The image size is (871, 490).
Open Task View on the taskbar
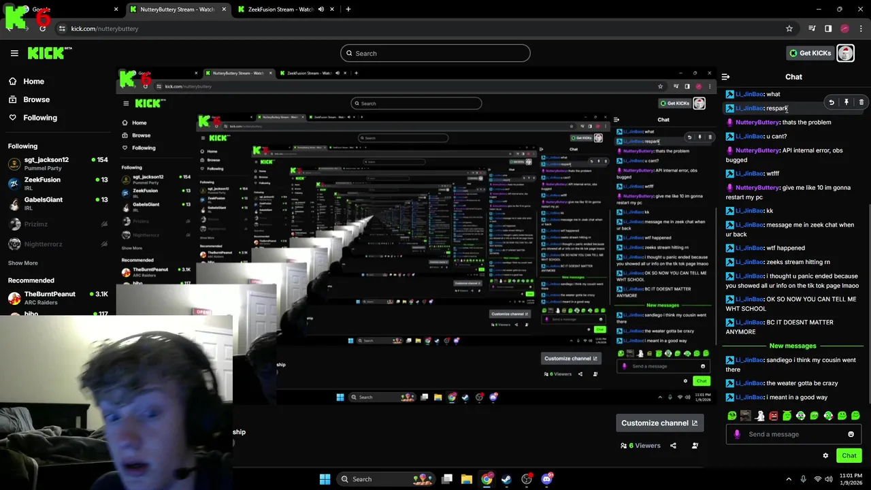[x=447, y=479]
